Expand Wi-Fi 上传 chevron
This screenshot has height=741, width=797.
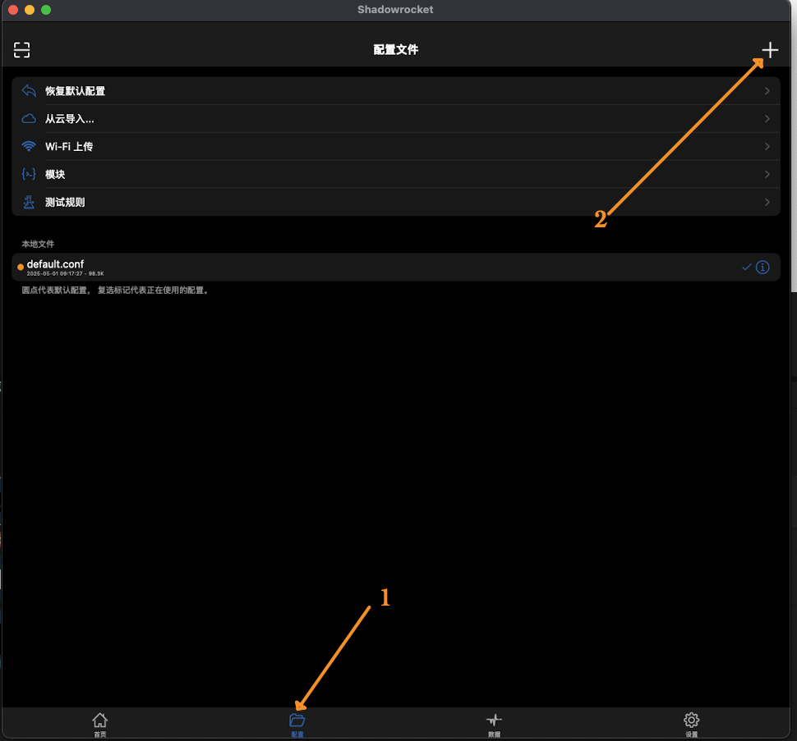point(767,146)
